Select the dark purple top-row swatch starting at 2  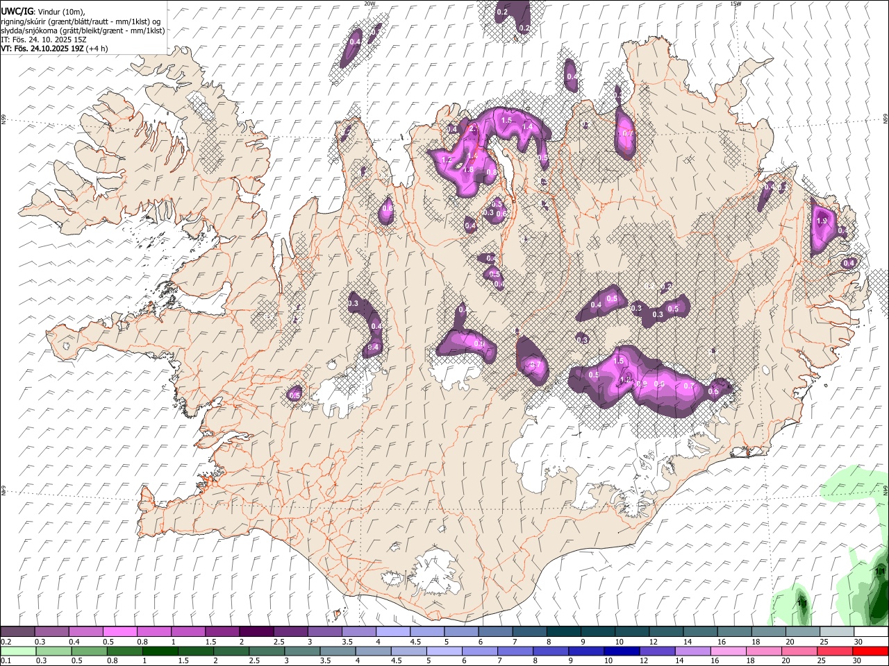click(256, 632)
